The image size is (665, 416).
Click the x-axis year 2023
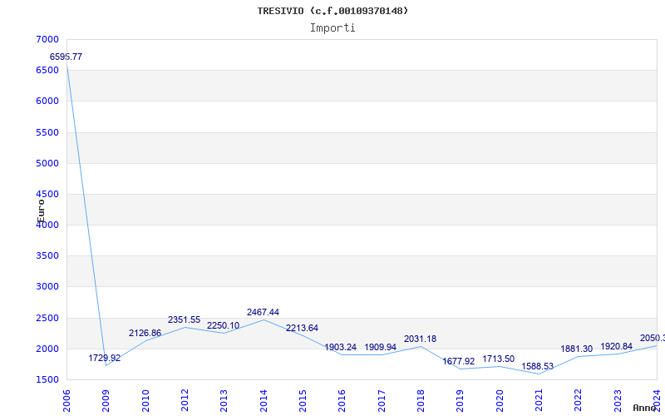pyautogui.click(x=618, y=401)
